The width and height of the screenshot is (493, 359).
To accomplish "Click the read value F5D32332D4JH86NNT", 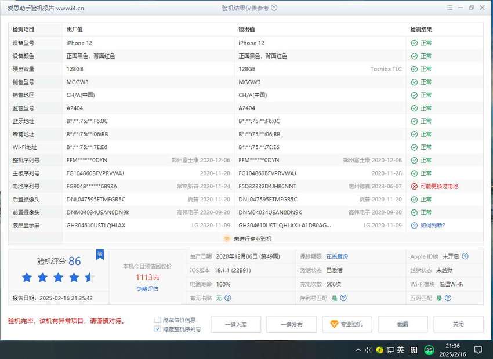I will [x=267, y=186].
